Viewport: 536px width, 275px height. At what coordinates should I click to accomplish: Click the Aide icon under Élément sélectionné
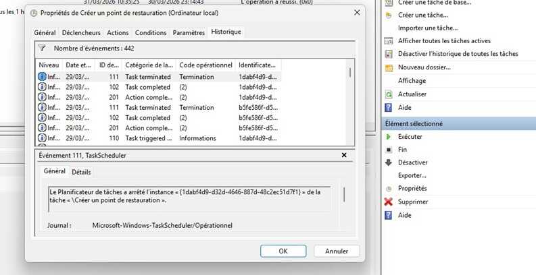[389, 215]
